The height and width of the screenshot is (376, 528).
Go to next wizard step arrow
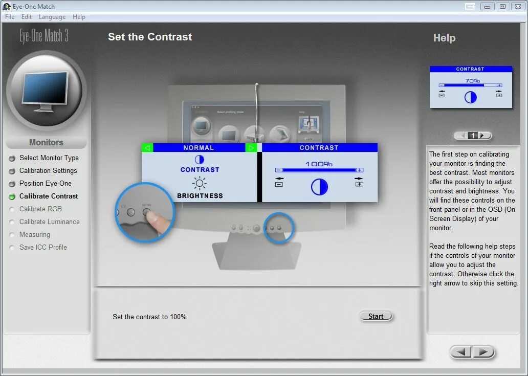click(483, 352)
